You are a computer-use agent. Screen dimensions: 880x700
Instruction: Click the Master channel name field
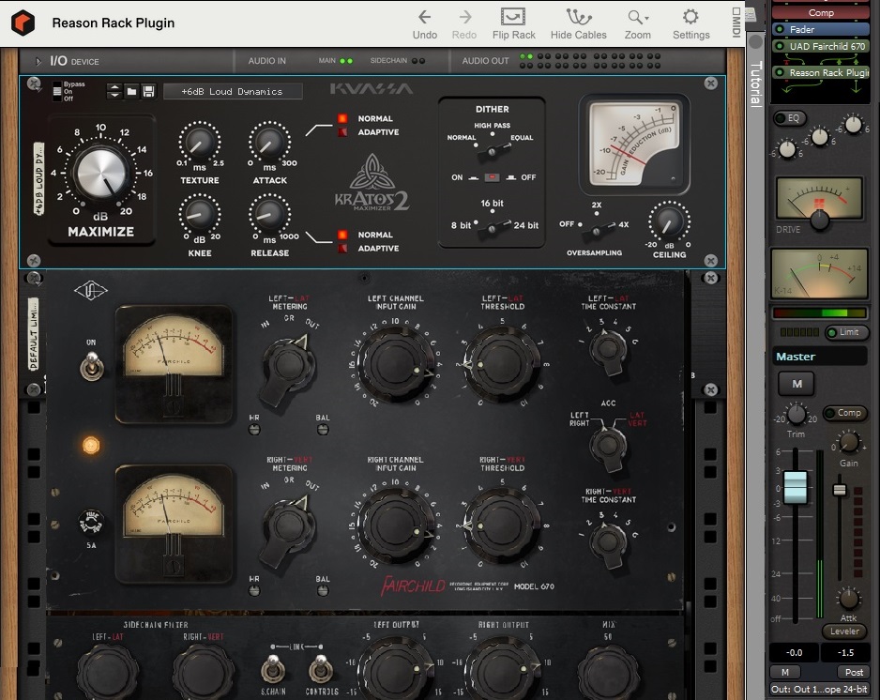point(820,357)
